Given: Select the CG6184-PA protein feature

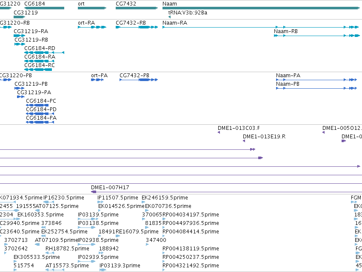Looking at the screenshot, I should tap(40, 122).
